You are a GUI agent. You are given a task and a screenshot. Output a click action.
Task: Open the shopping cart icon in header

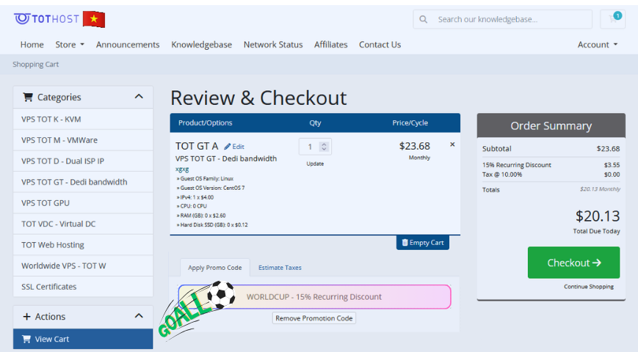click(x=613, y=19)
